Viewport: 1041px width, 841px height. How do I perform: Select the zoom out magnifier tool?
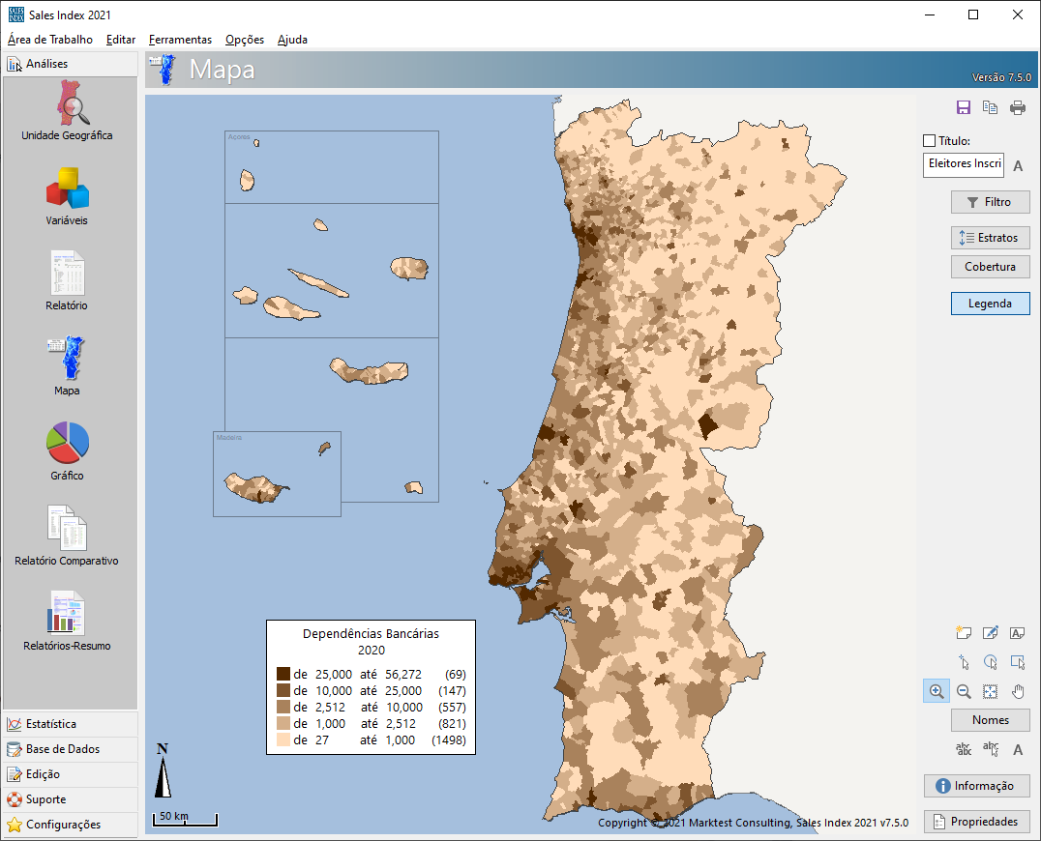964,691
